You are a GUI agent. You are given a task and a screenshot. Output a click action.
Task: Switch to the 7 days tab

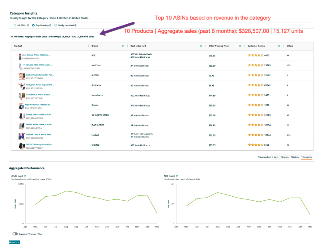275,157
